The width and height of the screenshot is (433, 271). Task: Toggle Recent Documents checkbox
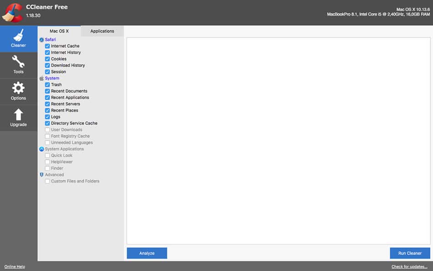[x=47, y=91]
